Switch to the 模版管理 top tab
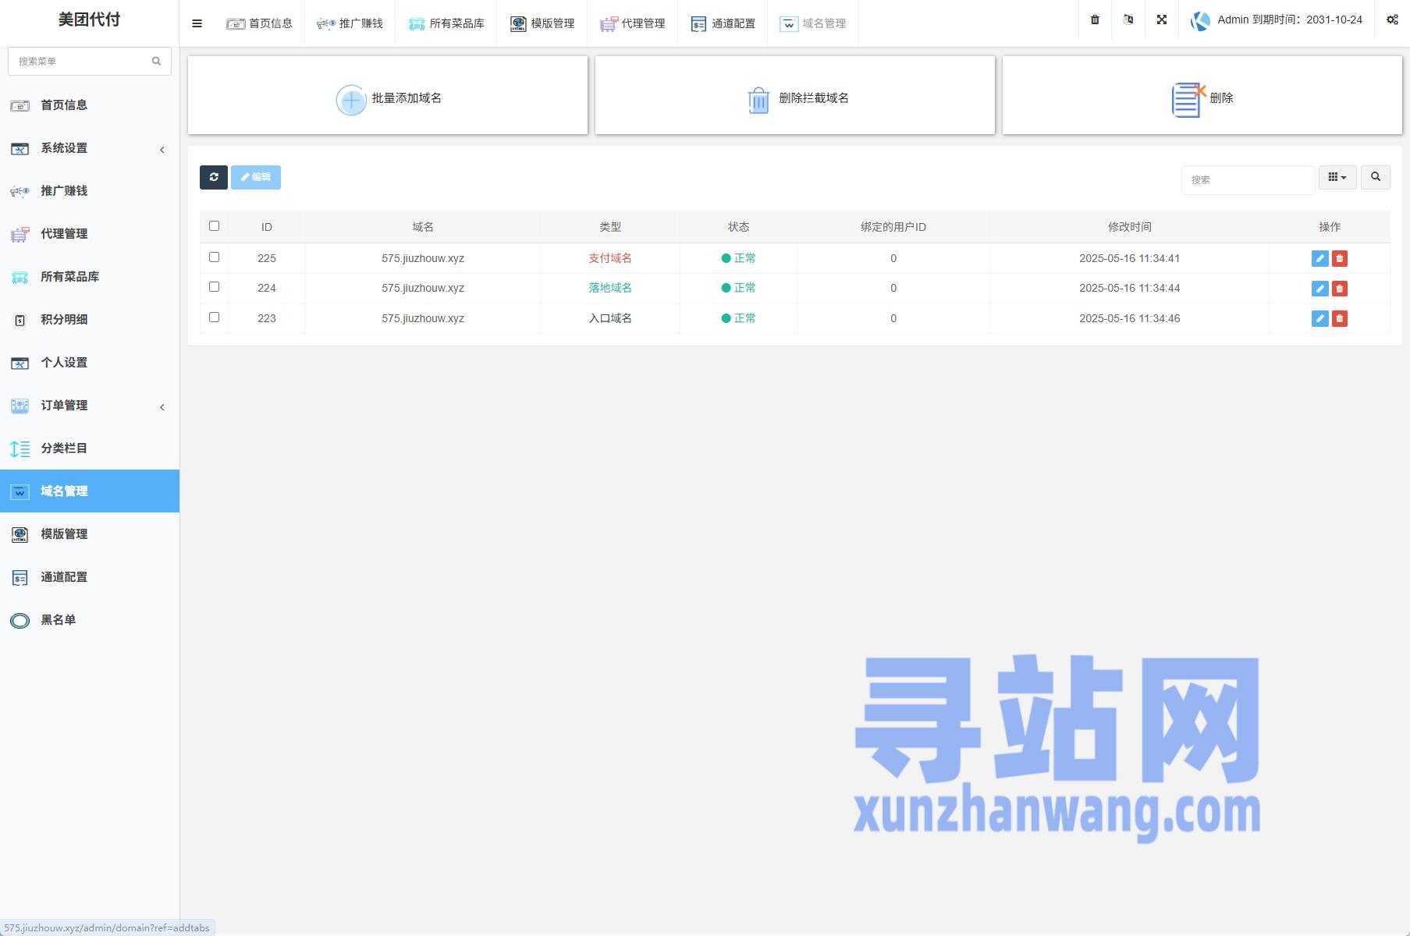The width and height of the screenshot is (1410, 936). click(x=542, y=23)
